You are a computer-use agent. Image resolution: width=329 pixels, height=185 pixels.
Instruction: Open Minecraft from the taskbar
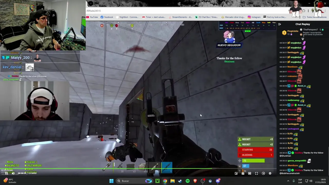[x=157, y=181]
